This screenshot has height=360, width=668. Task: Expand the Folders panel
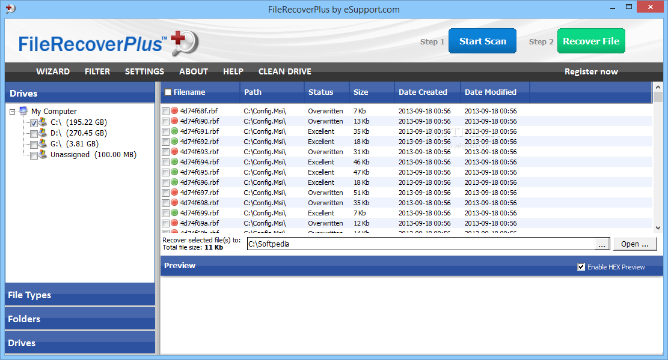(80, 319)
